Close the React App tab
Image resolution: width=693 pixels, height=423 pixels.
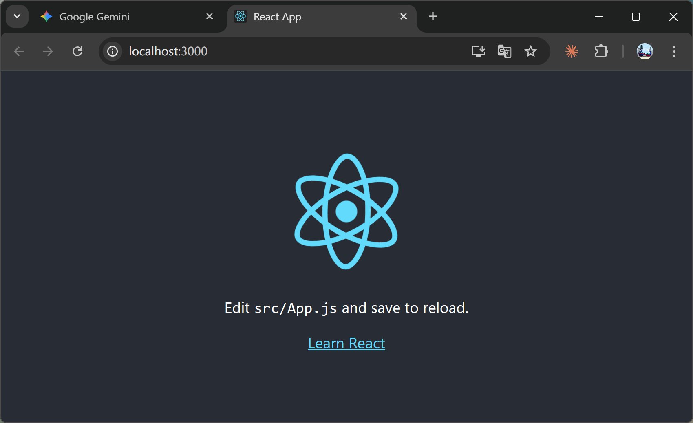404,17
